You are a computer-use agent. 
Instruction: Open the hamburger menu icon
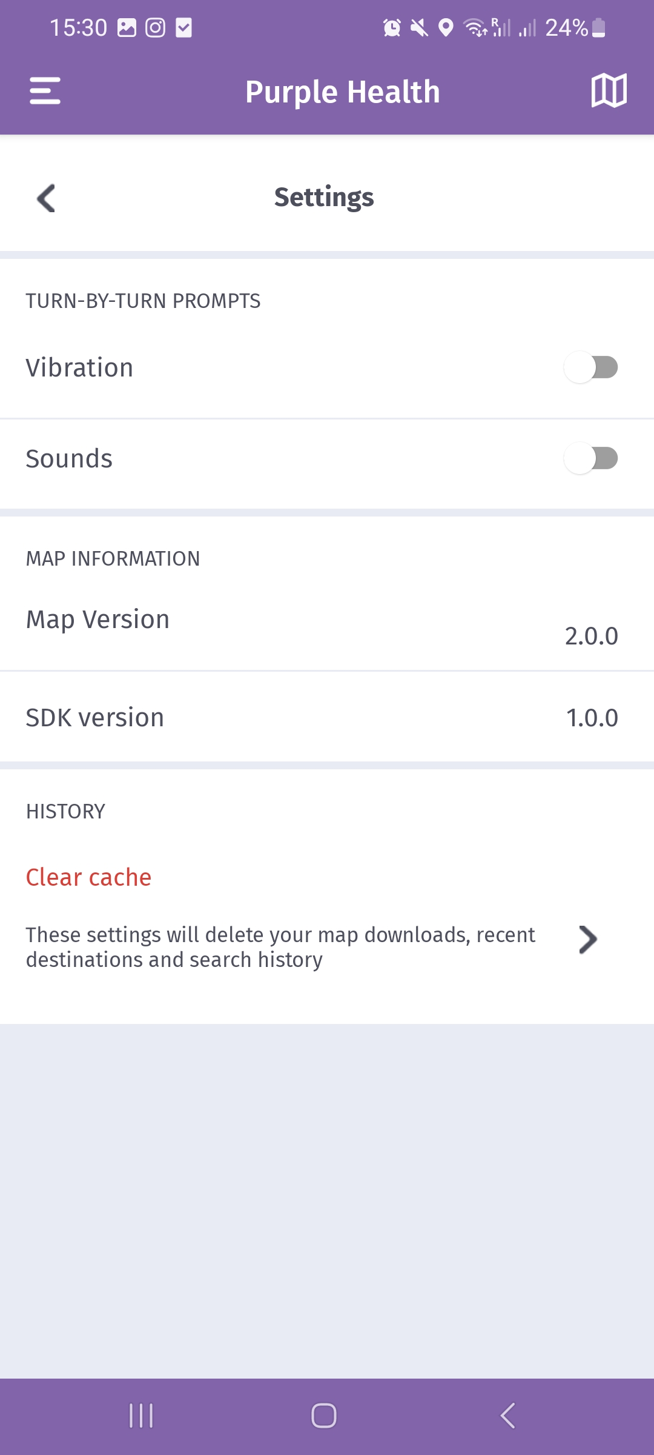pyautogui.click(x=45, y=91)
